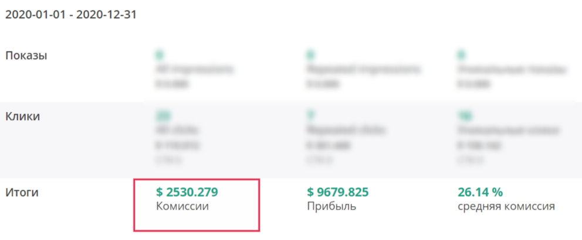
Task: Click empty space inside red highlight box
Action: [197, 221]
